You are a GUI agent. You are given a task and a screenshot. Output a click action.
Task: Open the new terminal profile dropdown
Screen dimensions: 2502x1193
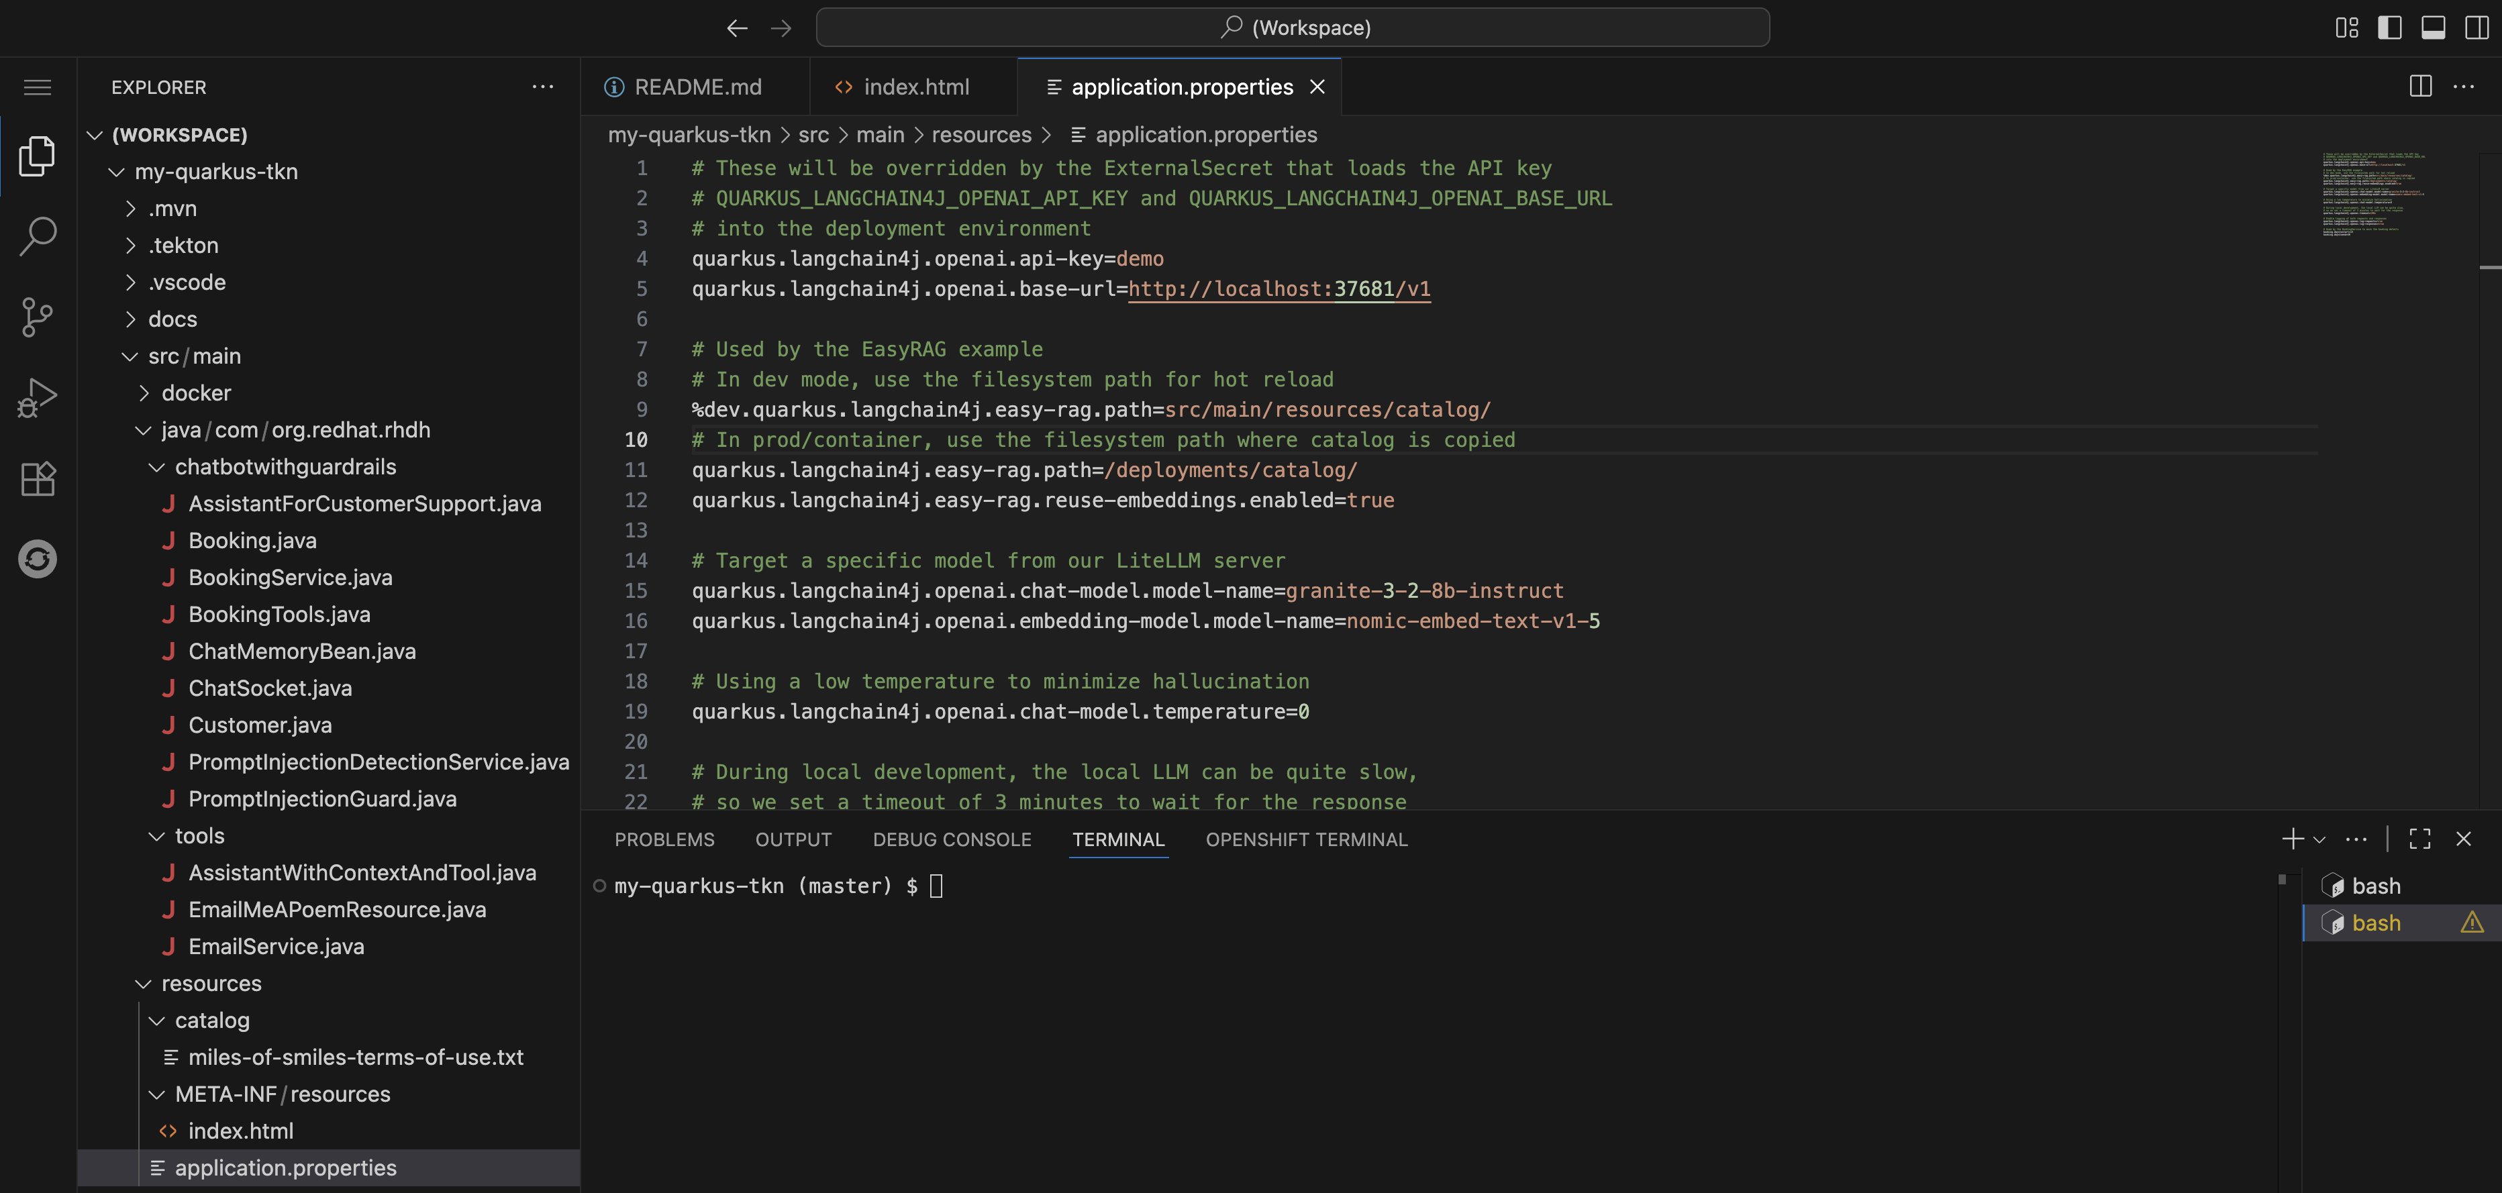tap(2319, 839)
